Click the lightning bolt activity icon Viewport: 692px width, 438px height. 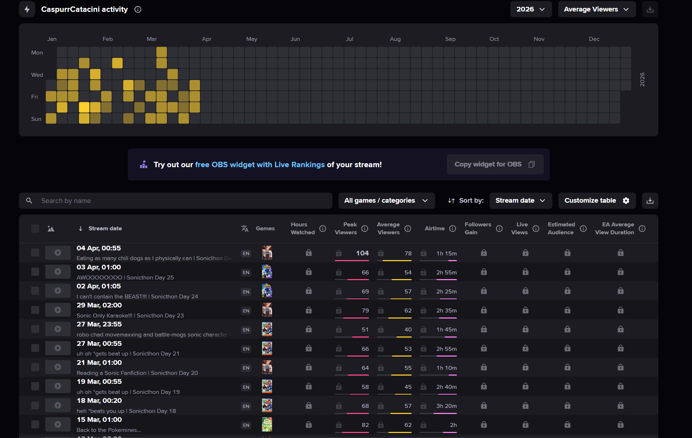27,9
